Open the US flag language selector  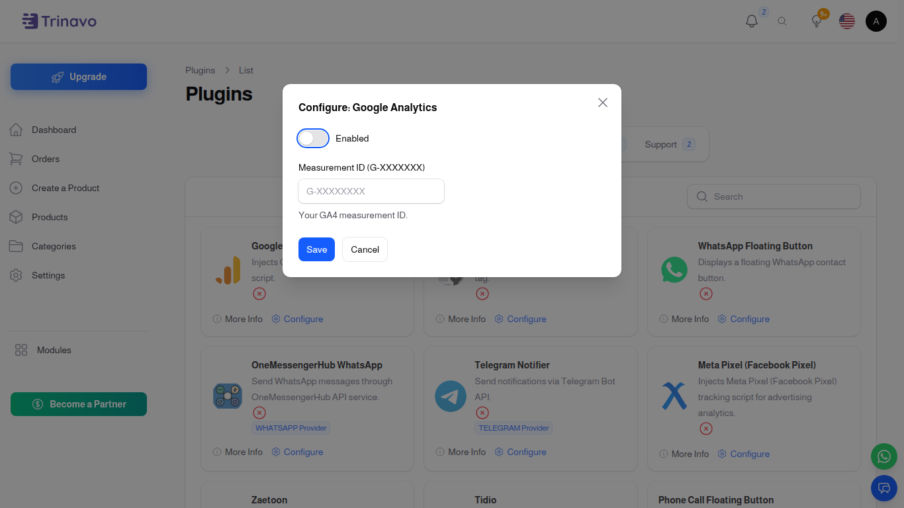click(x=847, y=21)
